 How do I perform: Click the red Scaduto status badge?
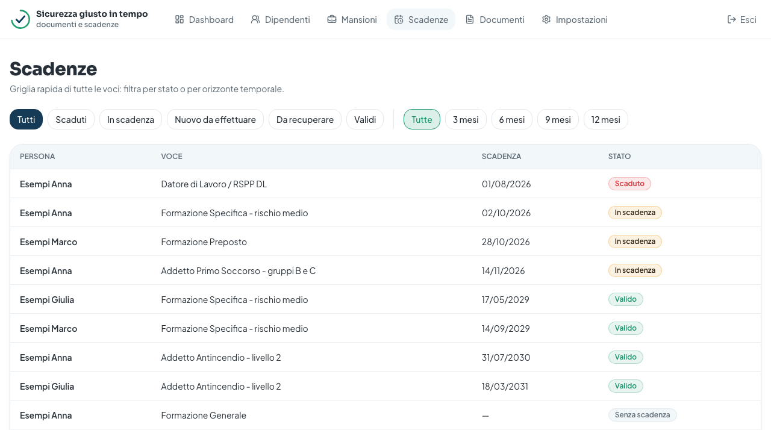click(629, 184)
